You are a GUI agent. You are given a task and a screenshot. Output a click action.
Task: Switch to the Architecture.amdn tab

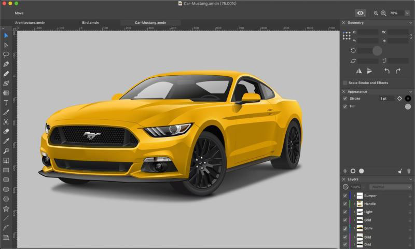pos(30,23)
